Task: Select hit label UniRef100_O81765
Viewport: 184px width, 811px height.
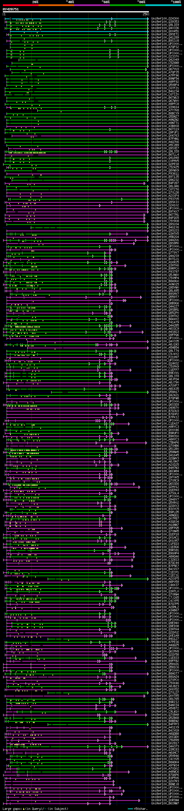Action: 165,699
